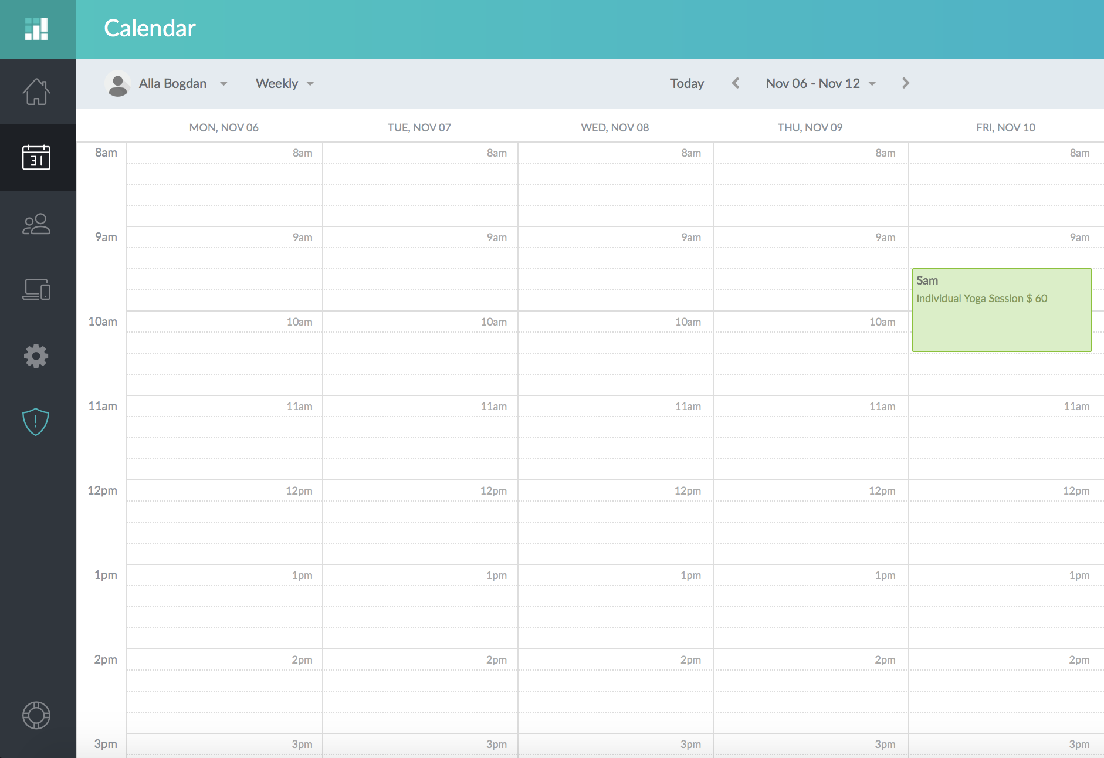
Task: Click the TUE, NOV 07 column header
Action: click(419, 127)
